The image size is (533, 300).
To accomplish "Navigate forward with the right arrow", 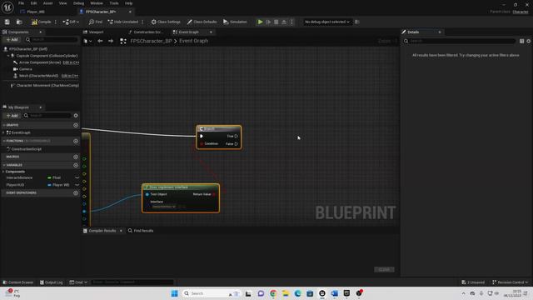I will (x=111, y=41).
